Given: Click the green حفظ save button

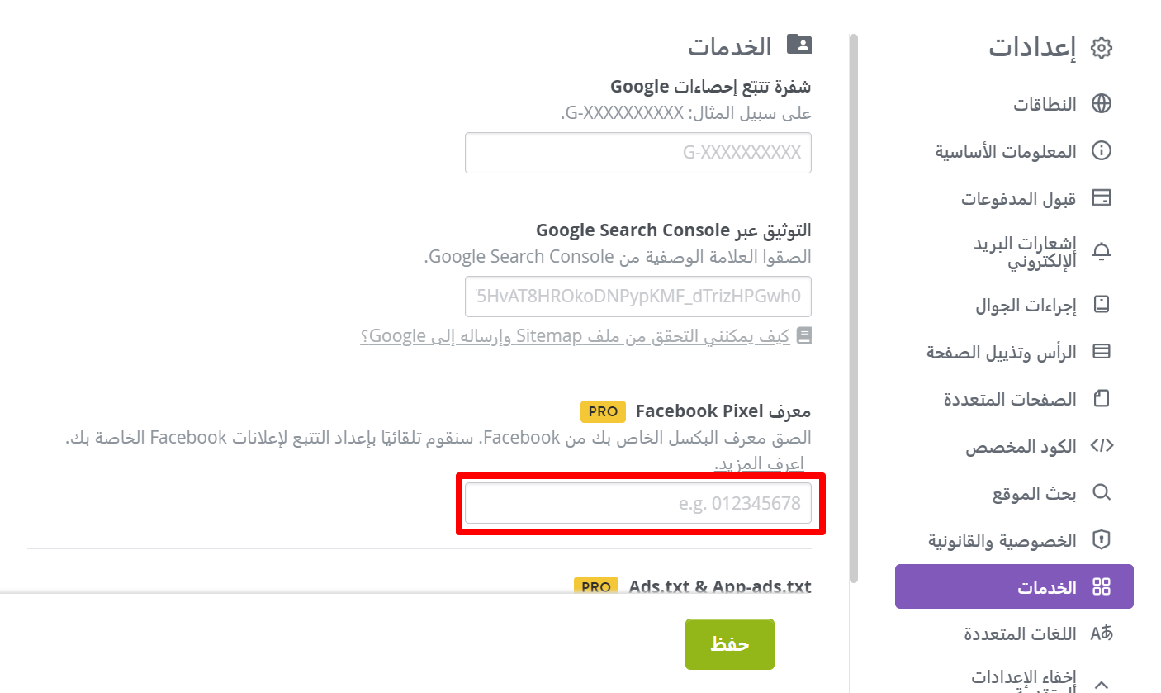Looking at the screenshot, I should click(730, 644).
